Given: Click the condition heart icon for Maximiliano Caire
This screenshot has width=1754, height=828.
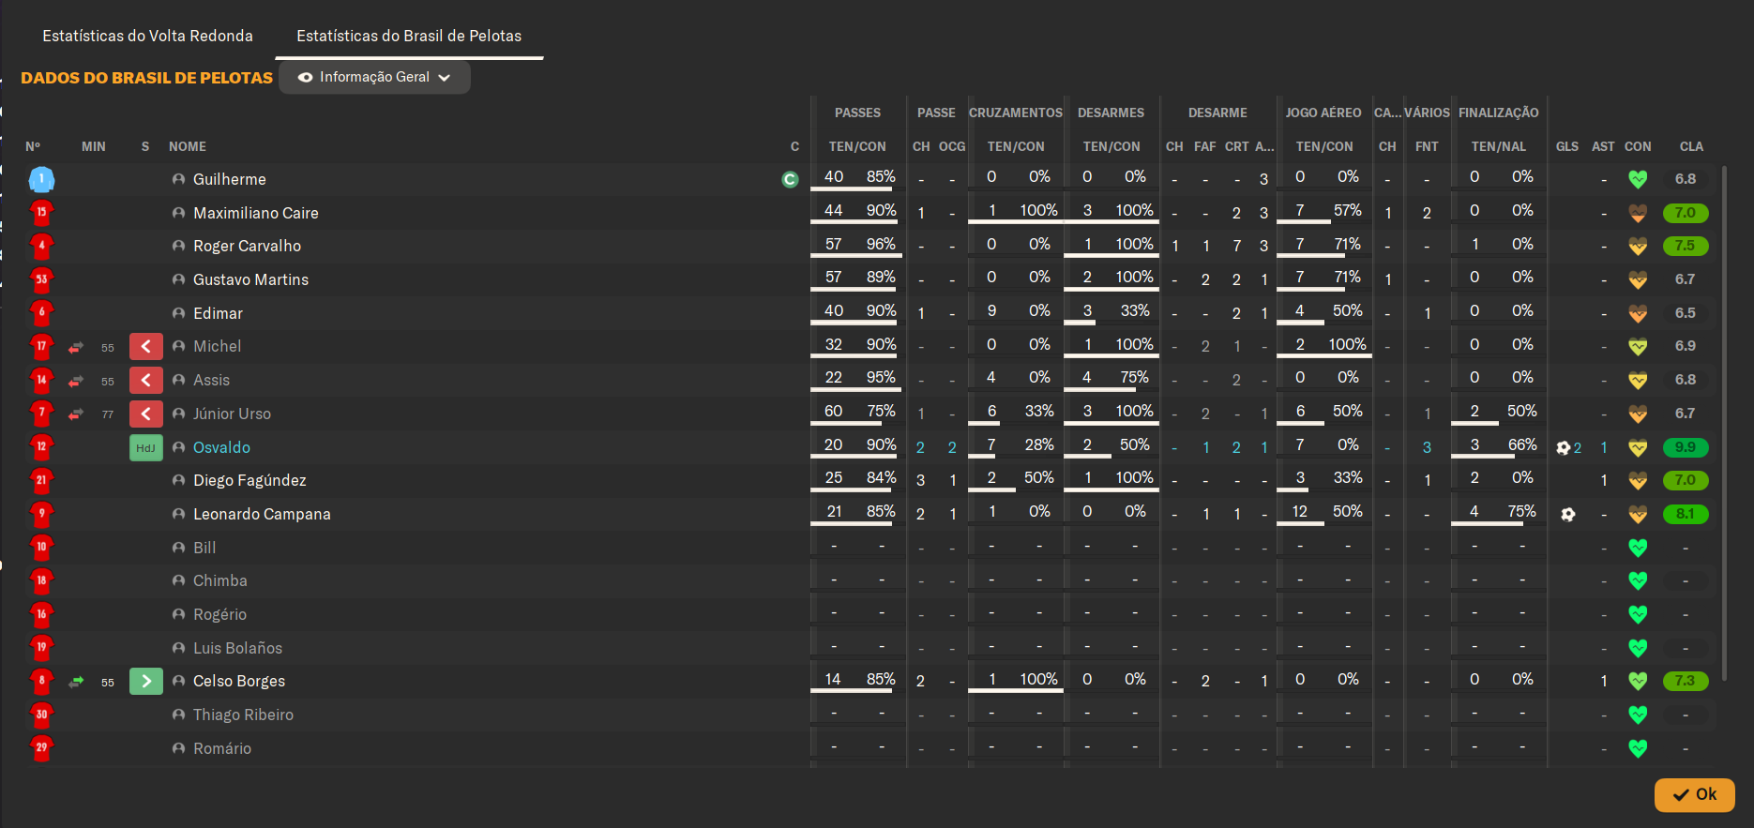Looking at the screenshot, I should pos(1638,213).
